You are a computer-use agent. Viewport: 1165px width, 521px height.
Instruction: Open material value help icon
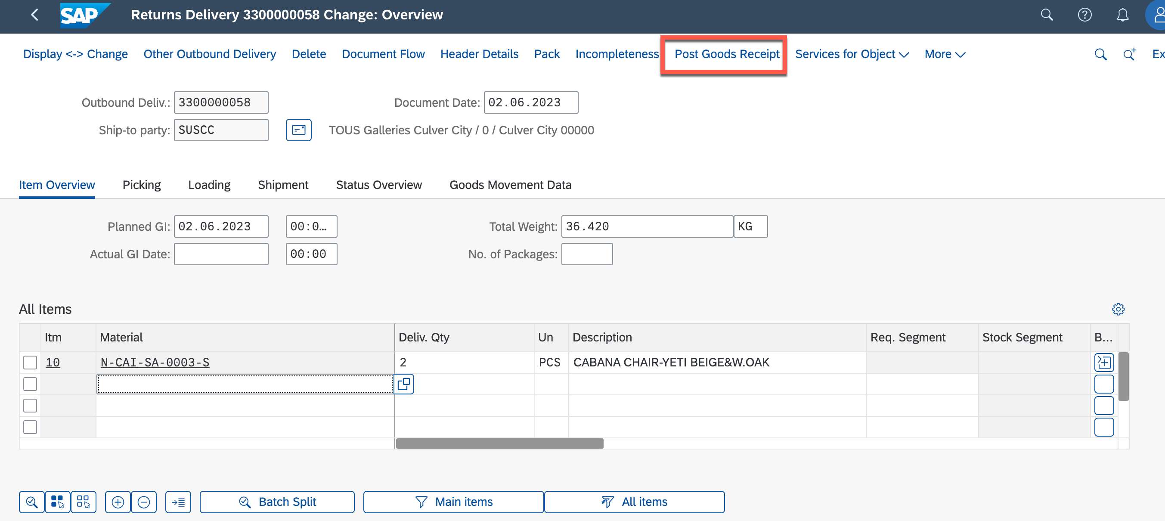pyautogui.click(x=404, y=384)
